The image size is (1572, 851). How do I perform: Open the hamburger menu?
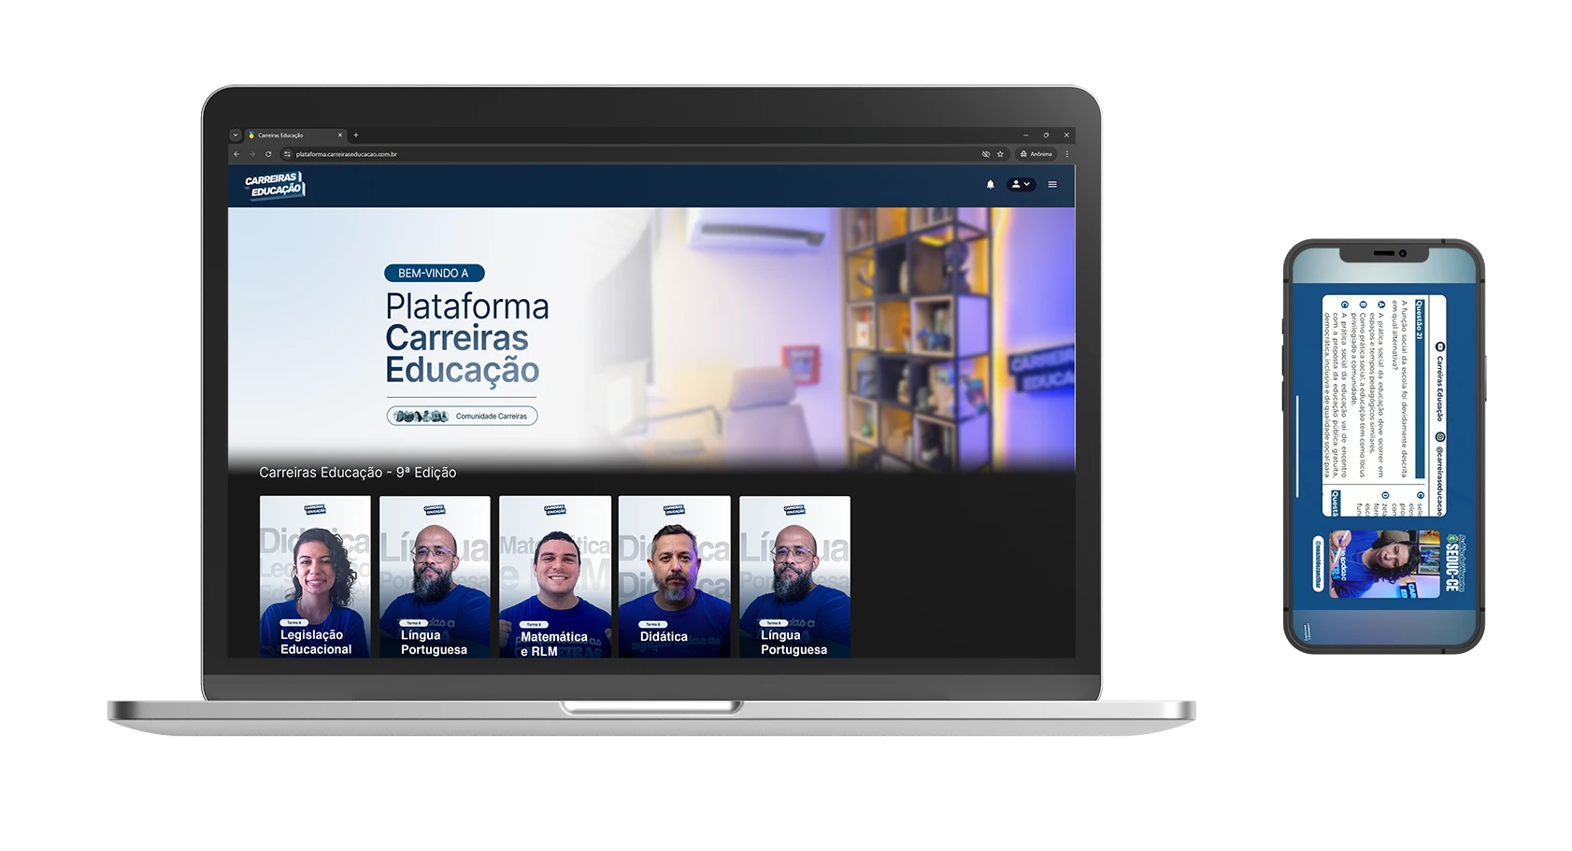point(1052,184)
